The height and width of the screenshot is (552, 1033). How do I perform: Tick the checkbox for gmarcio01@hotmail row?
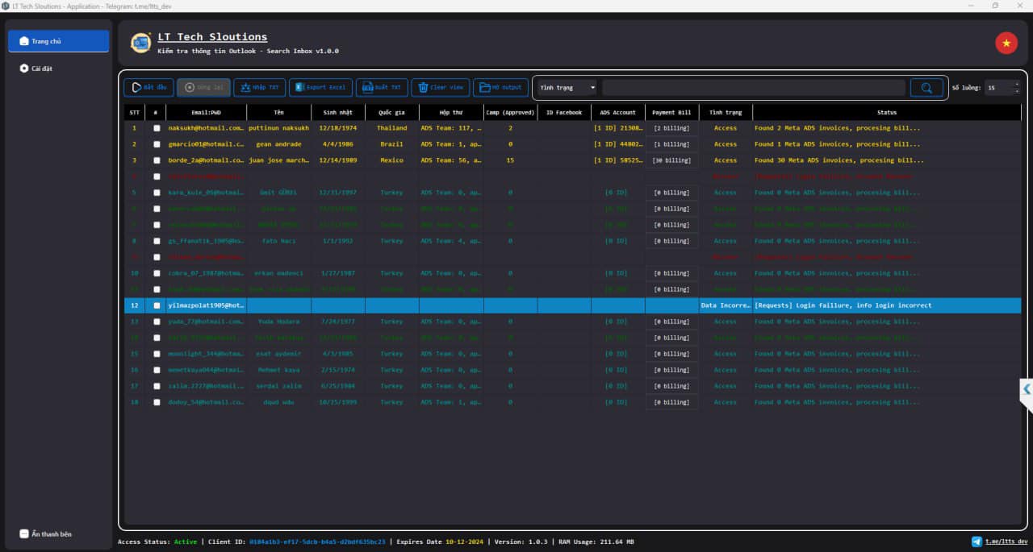[157, 144]
